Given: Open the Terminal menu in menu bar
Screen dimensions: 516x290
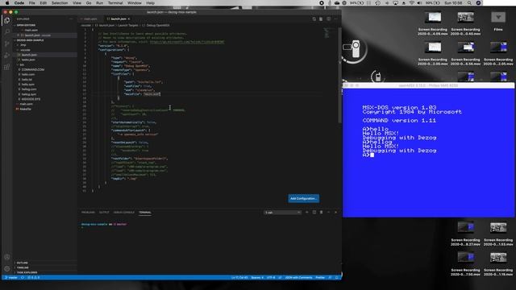Looking at the screenshot, I should click(115, 3).
